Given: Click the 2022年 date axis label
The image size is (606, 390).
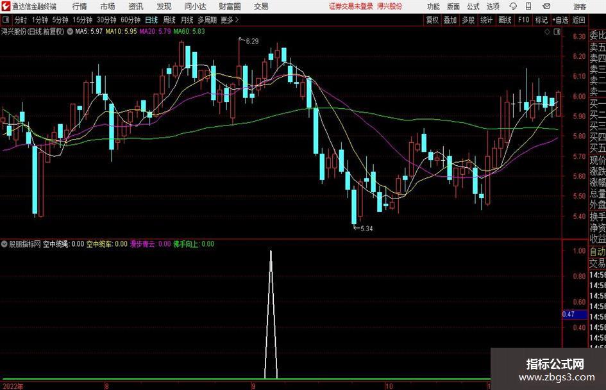Looking at the screenshot, I should [13, 386].
